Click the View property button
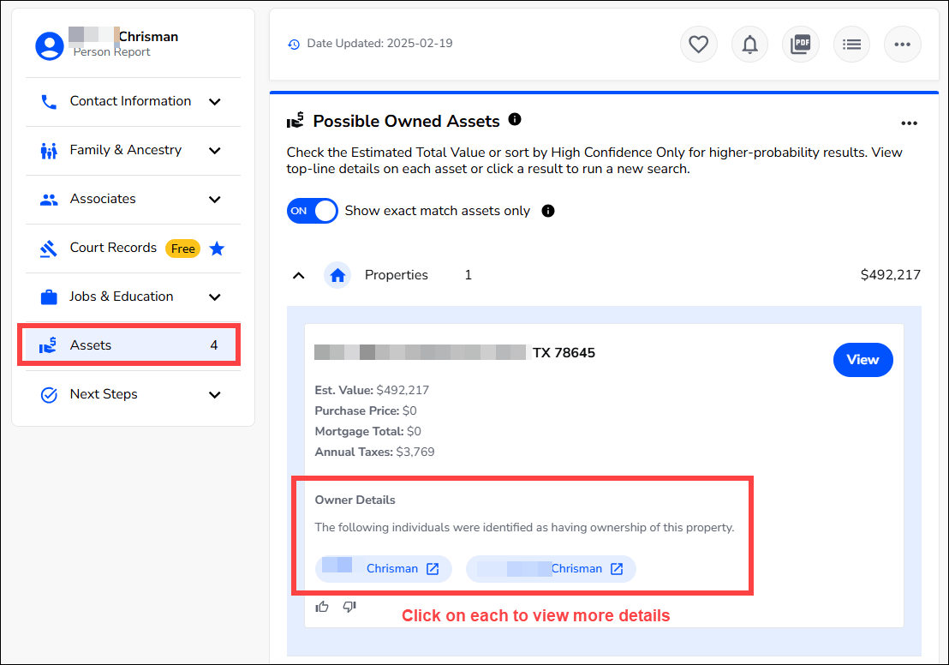Viewport: 949px width, 665px height. tap(862, 360)
